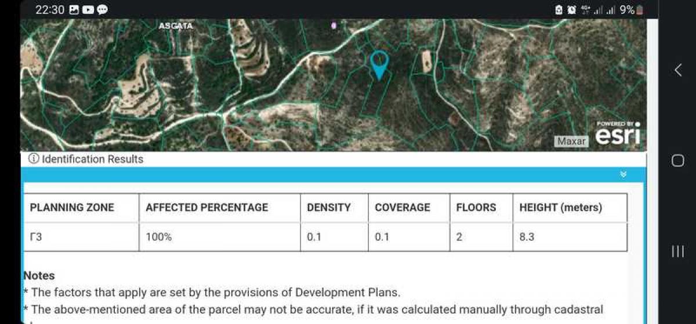Select the HEIGHT (meters) column header
The width and height of the screenshot is (696, 324).
pos(560,207)
